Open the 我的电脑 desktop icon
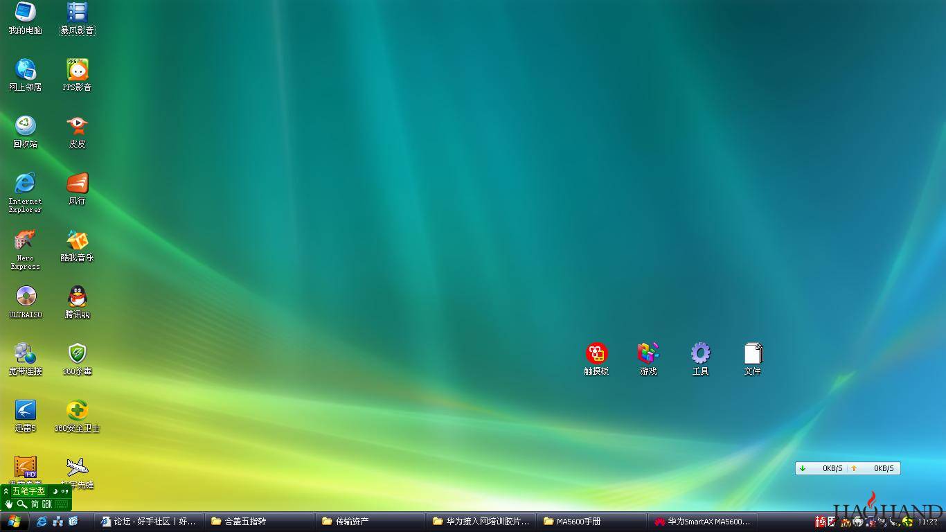Viewport: 946px width, 532px height. 25,19
